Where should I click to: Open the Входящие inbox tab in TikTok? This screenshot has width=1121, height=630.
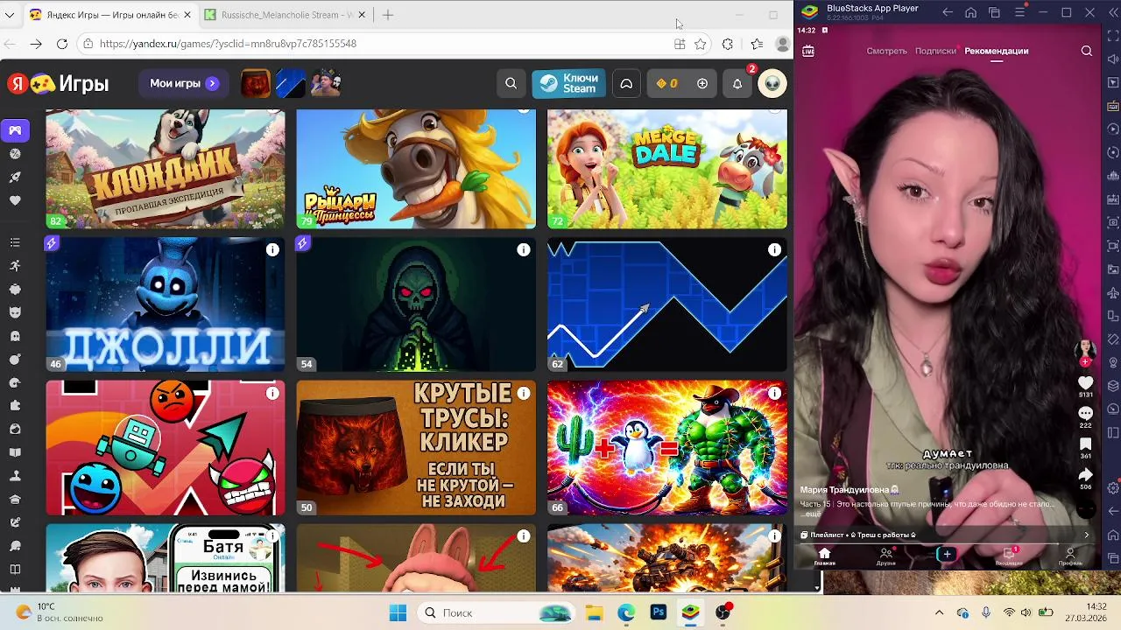(x=1009, y=556)
